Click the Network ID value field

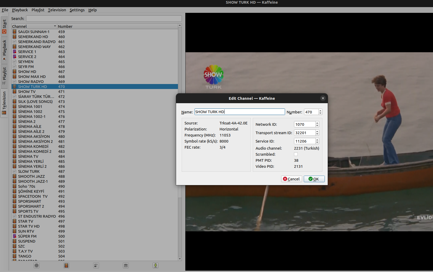(305, 124)
